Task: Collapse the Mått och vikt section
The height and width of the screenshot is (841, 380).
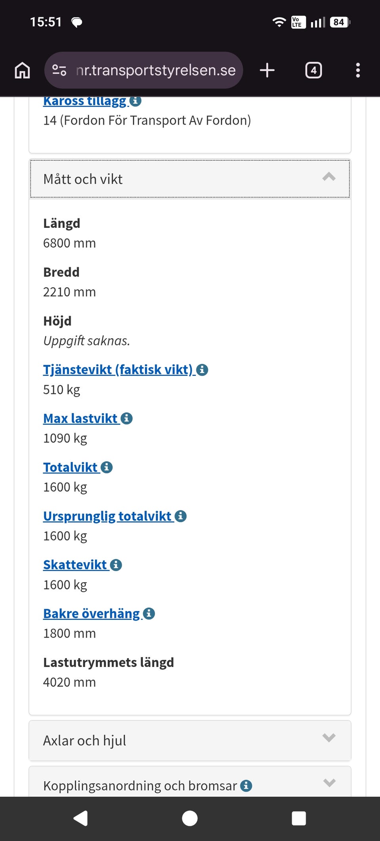Action: click(x=329, y=178)
